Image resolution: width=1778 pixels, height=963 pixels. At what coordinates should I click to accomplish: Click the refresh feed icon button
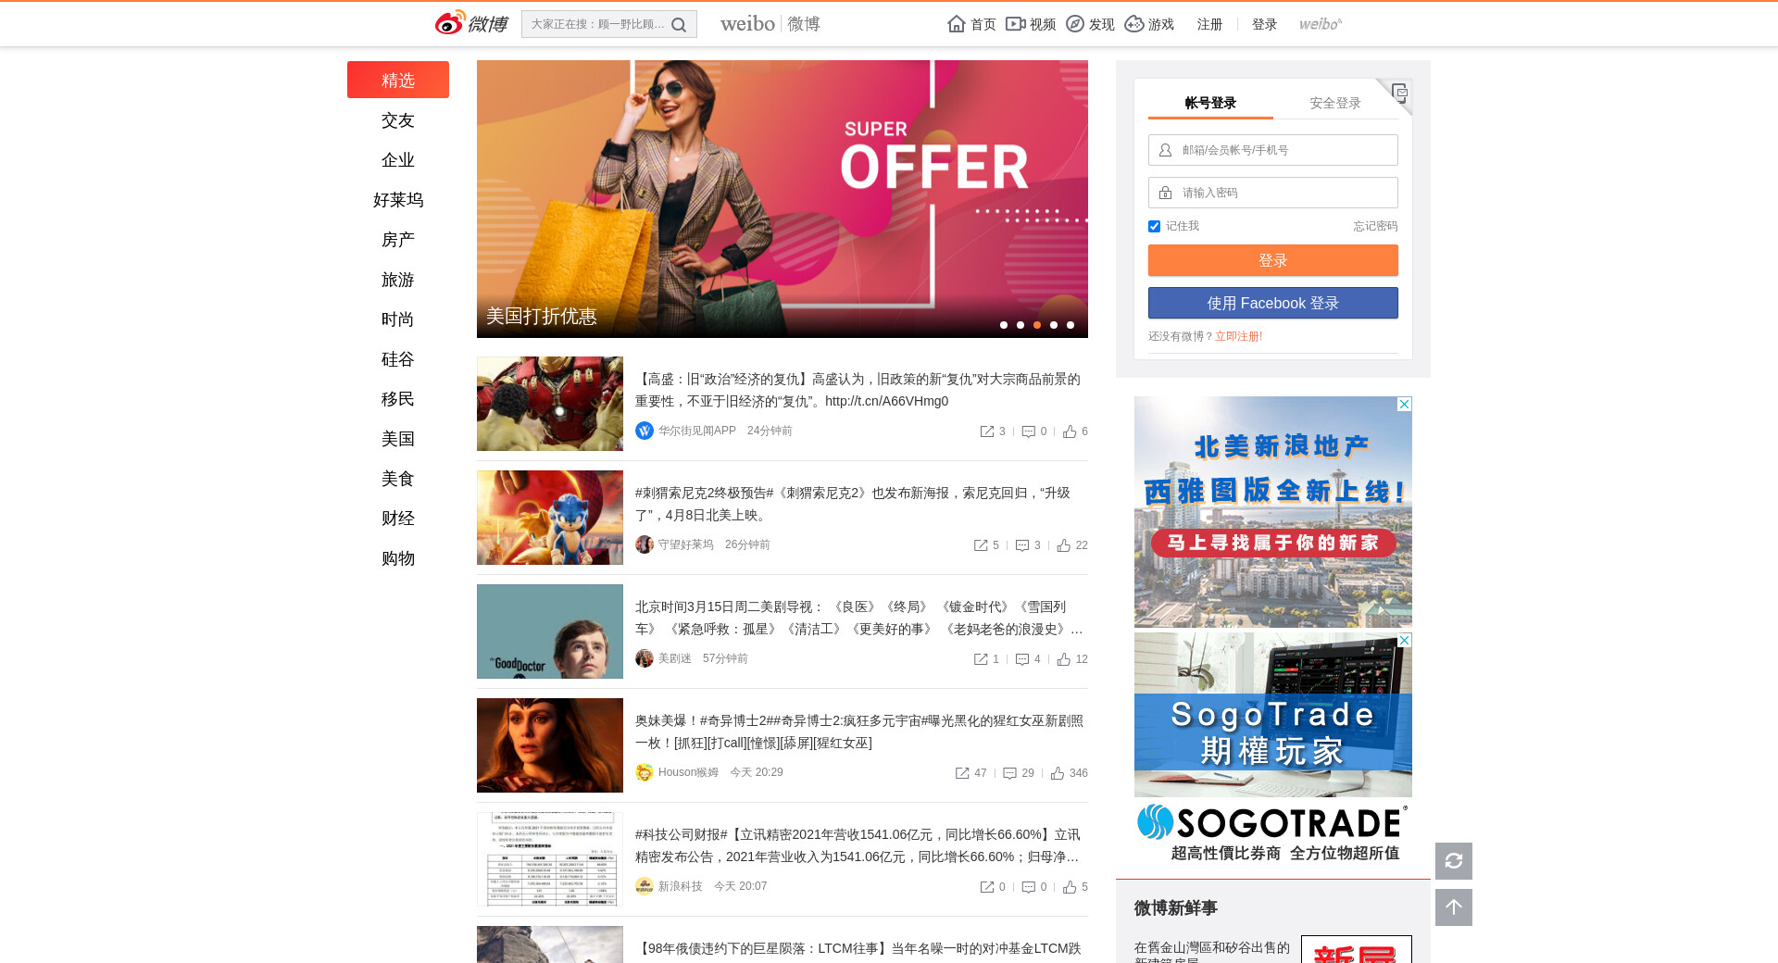[x=1453, y=861]
